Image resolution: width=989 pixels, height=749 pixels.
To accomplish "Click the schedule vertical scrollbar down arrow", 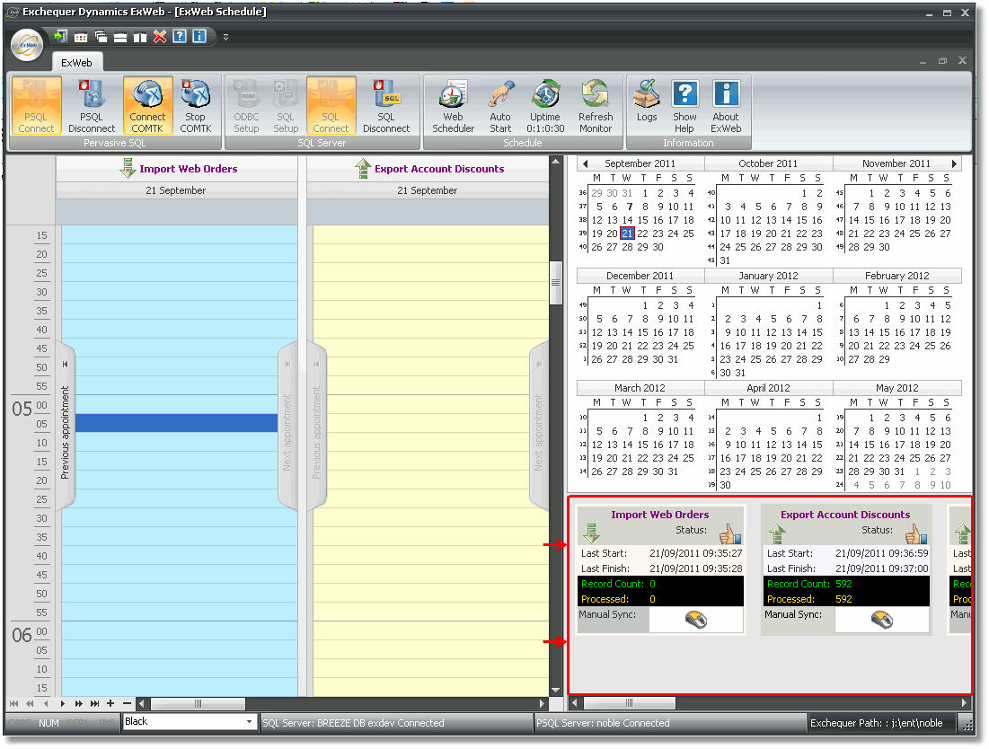I will (x=556, y=690).
